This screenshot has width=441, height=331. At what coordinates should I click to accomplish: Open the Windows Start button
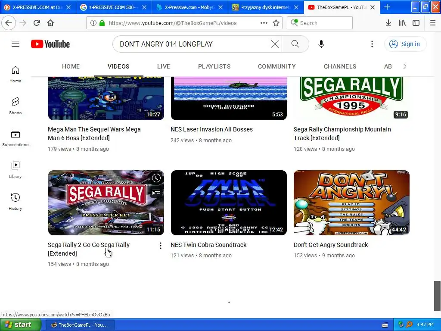pyautogui.click(x=20, y=325)
